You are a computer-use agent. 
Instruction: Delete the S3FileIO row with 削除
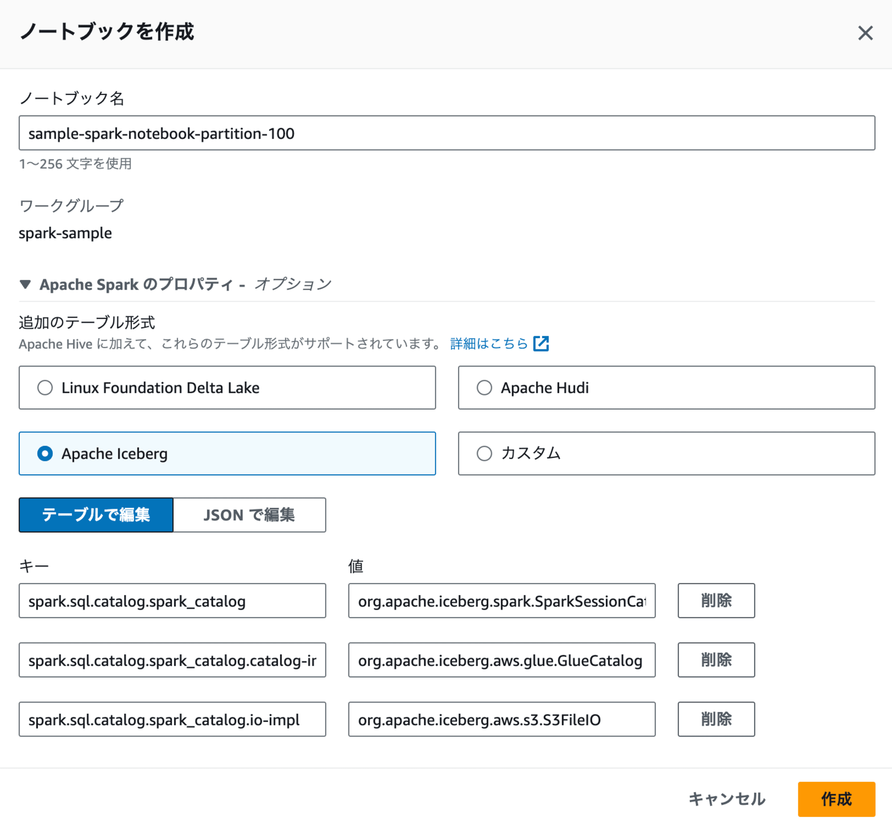click(716, 719)
